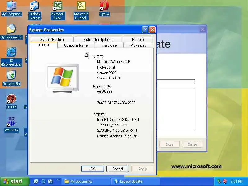
Task: Click Cancel in the Legacy Update window
Action: click(x=193, y=144)
